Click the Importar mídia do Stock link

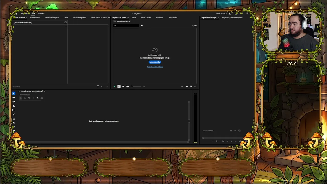tap(155, 67)
